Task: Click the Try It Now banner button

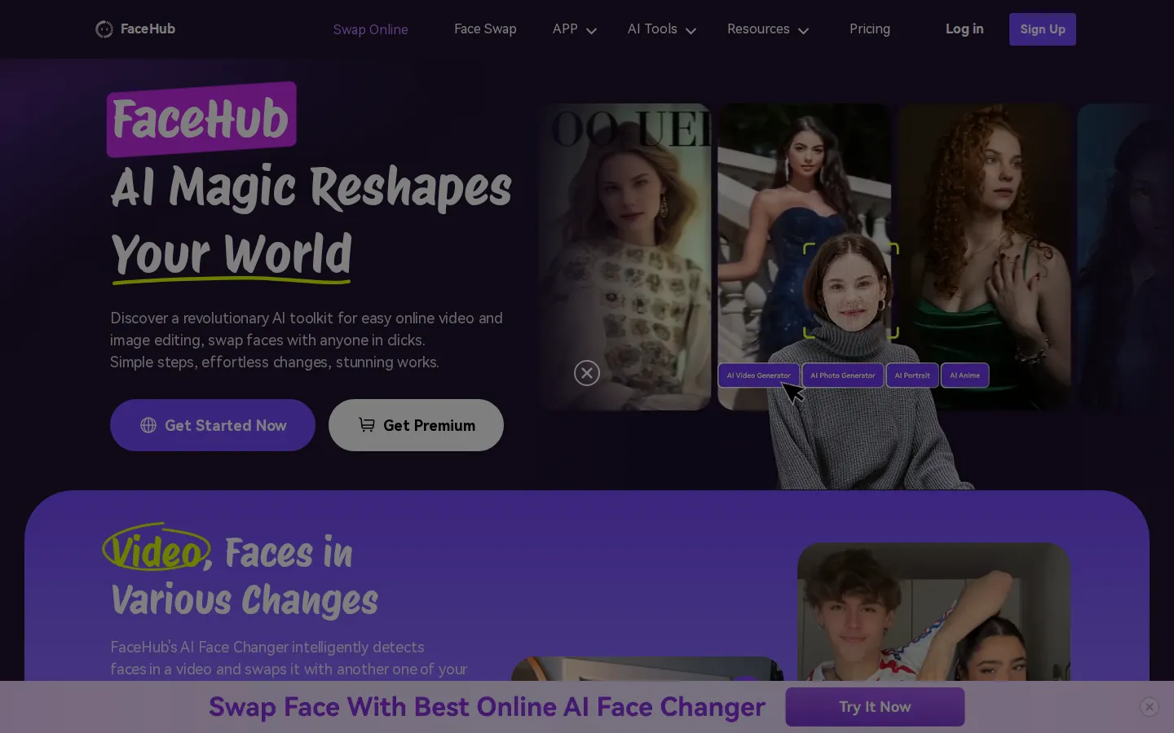Action: click(x=875, y=707)
